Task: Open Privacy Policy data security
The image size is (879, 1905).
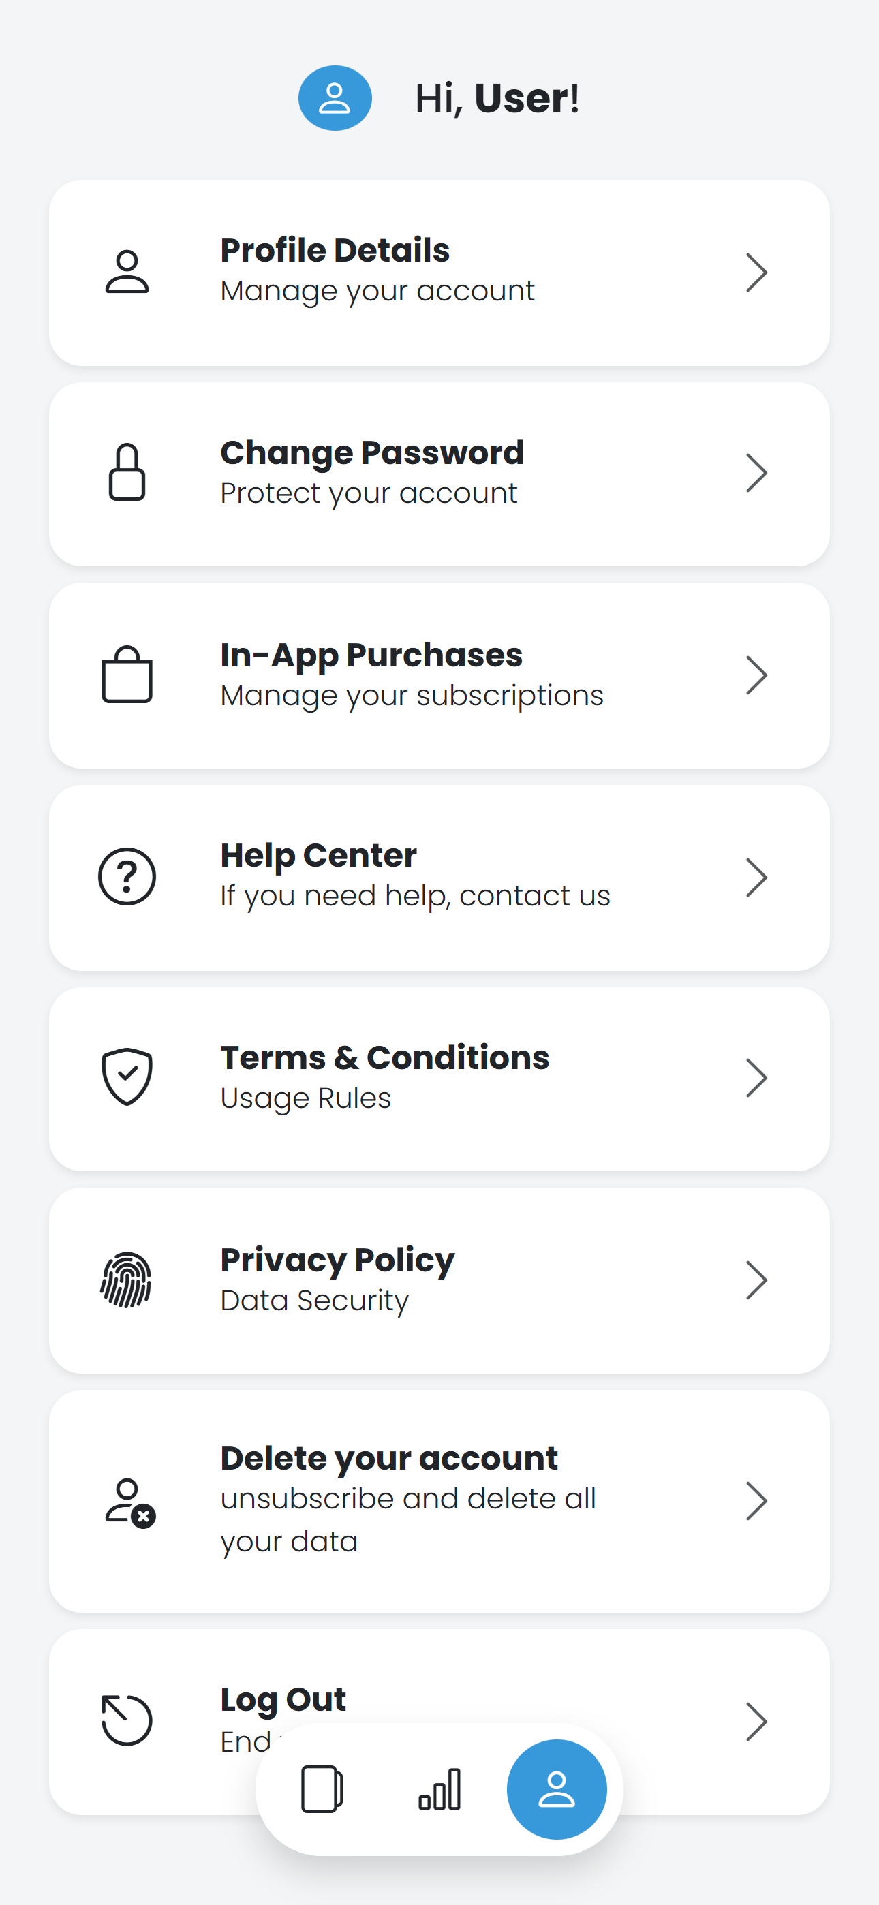Action: click(x=439, y=1281)
